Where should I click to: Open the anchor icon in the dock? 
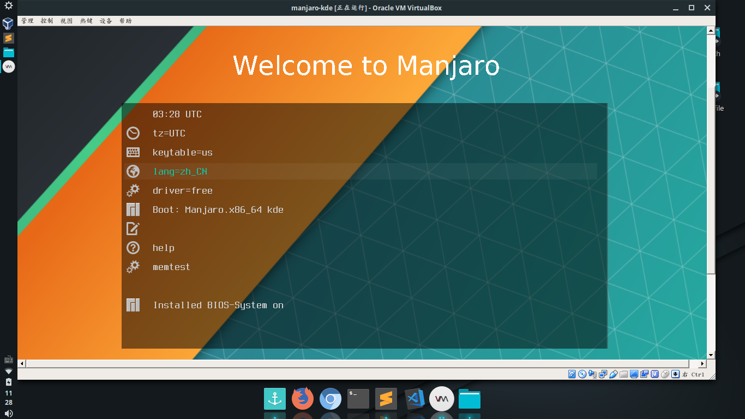[275, 399]
